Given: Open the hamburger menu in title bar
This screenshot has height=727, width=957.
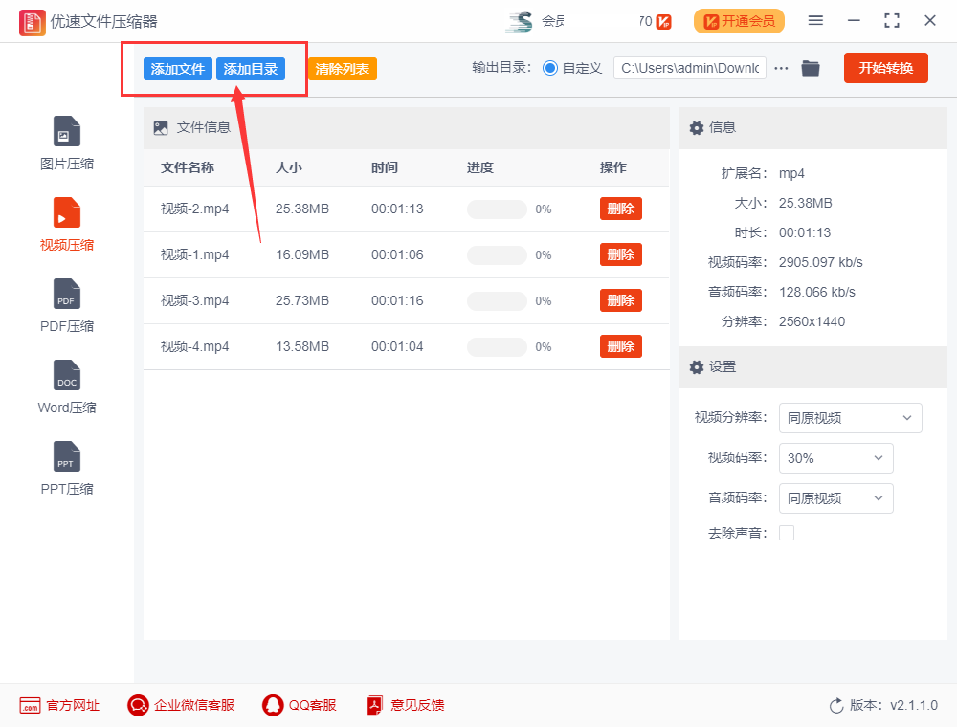Looking at the screenshot, I should click(x=815, y=20).
